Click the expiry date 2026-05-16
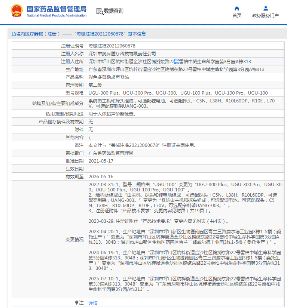This screenshot has height=308, width=287. [101, 177]
